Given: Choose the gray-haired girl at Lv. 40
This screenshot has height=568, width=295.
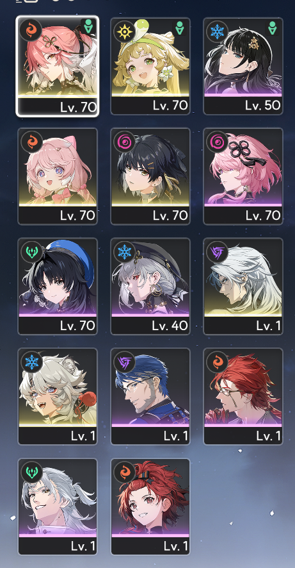Looking at the screenshot, I should pyautogui.click(x=150, y=287).
